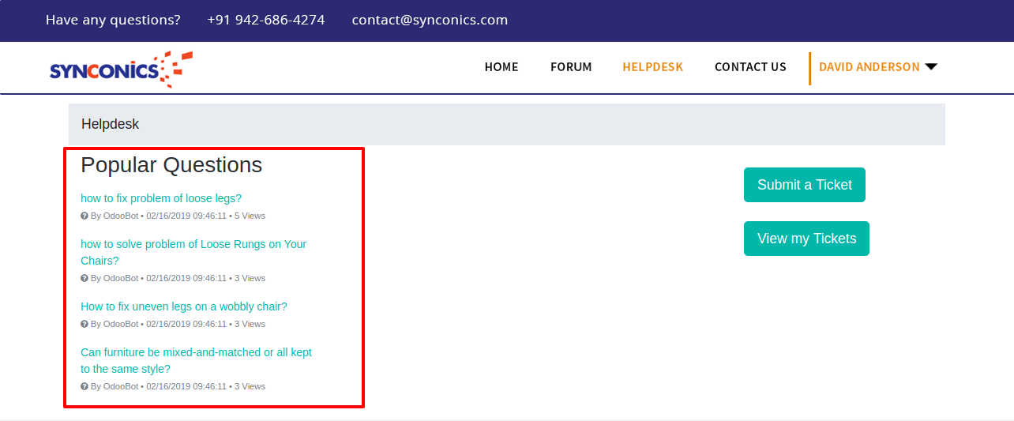Viewport: 1014px width, 421px height.
Task: Click 'Have any questions?' text in top bar
Action: pos(113,20)
